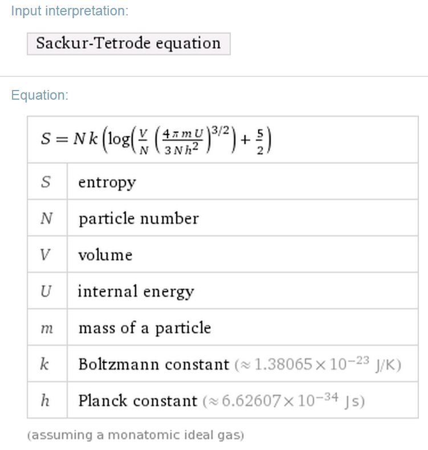Click the "Equation:" section heading

pos(40,95)
